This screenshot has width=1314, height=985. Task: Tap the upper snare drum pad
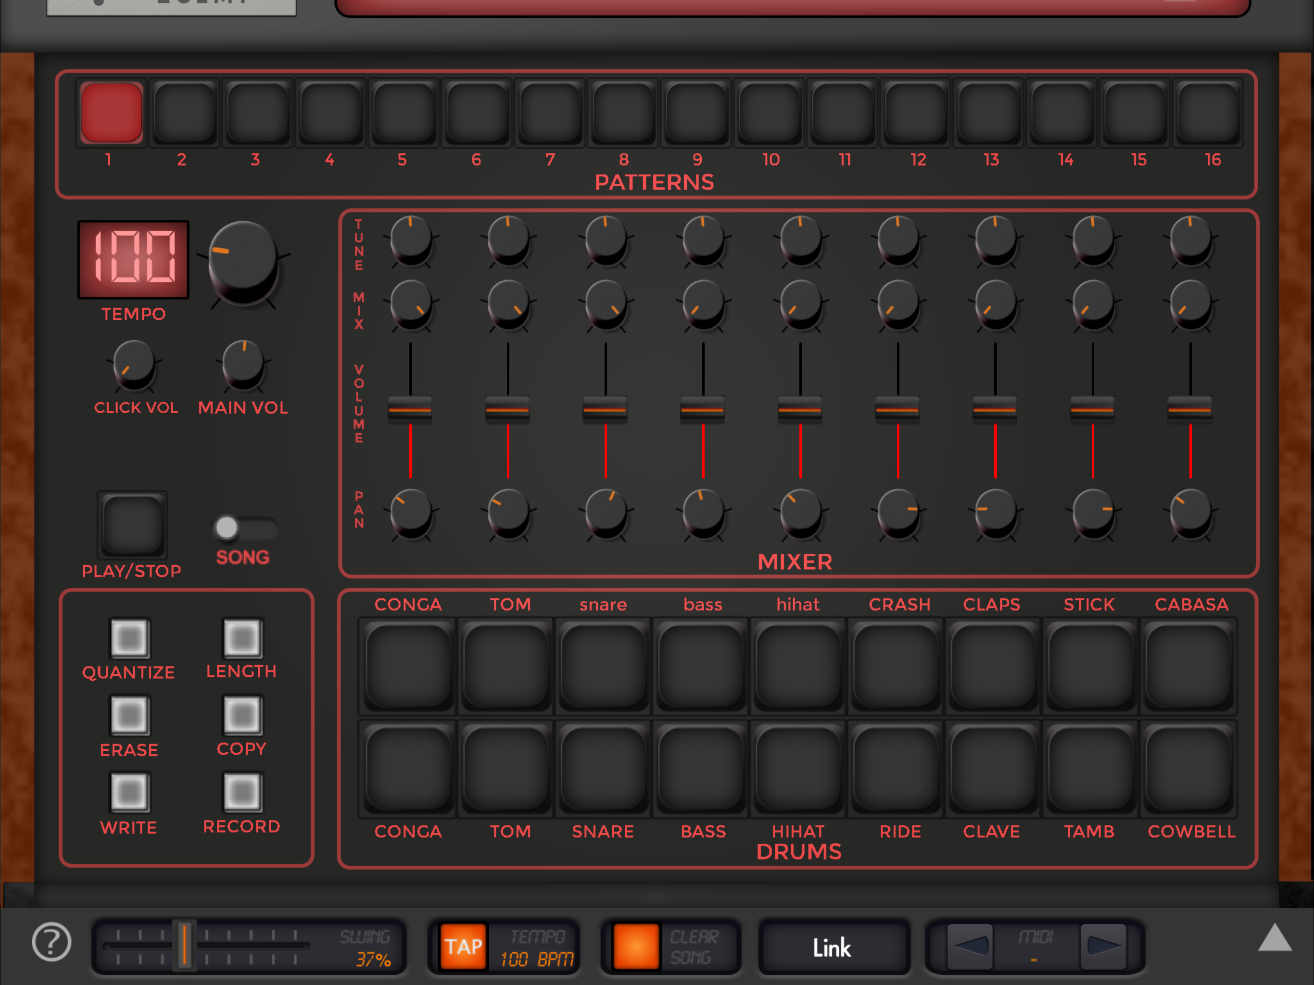(604, 666)
